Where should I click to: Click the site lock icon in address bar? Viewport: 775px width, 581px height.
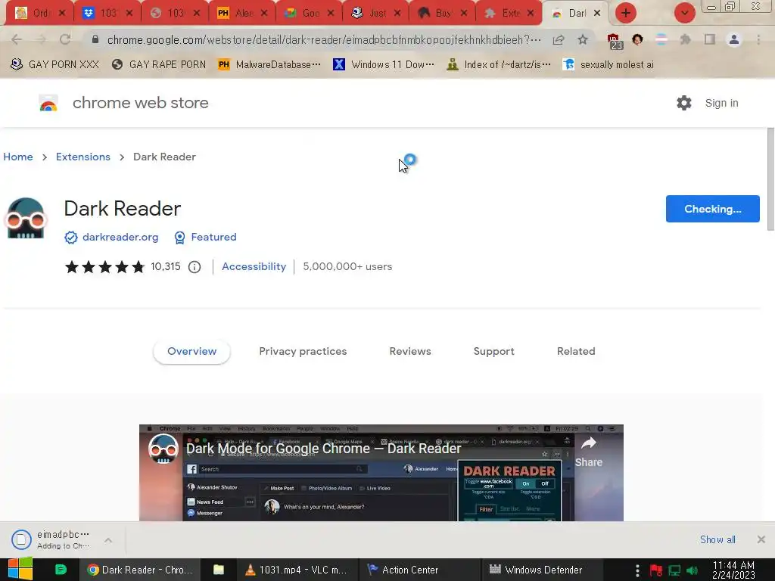click(x=95, y=39)
